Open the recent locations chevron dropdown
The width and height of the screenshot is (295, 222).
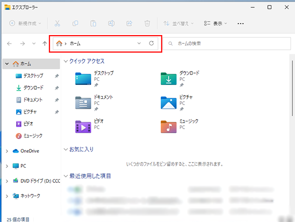point(34,43)
